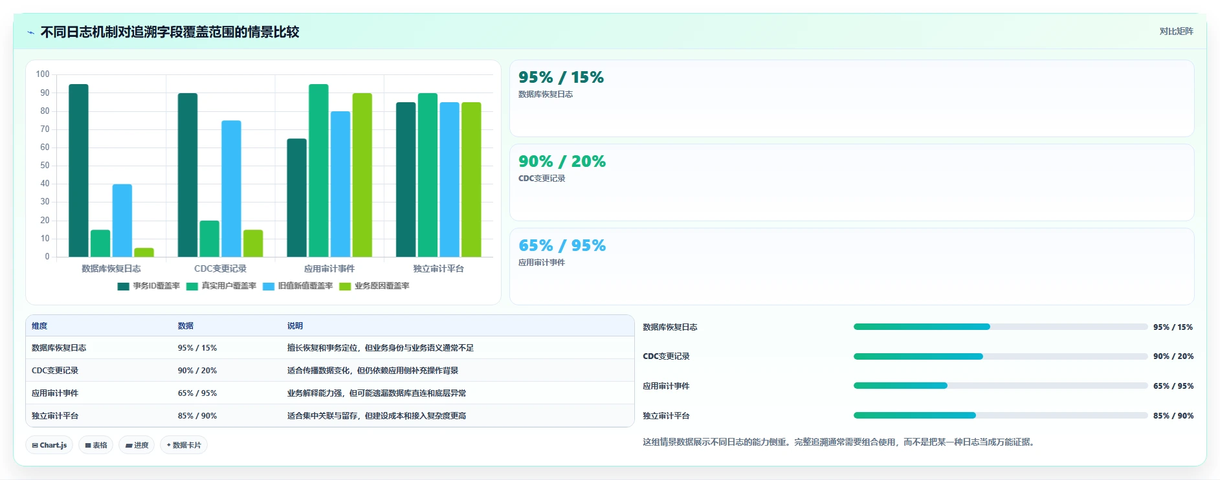Click the green 数据库恢复日志 bar at 15
This screenshot has height=480, width=1220.
(100, 243)
